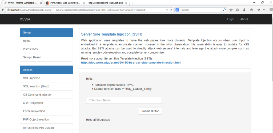The width and height of the screenshot is (273, 133).
Task: Click the magnifier search icon
Action: (224, 10)
